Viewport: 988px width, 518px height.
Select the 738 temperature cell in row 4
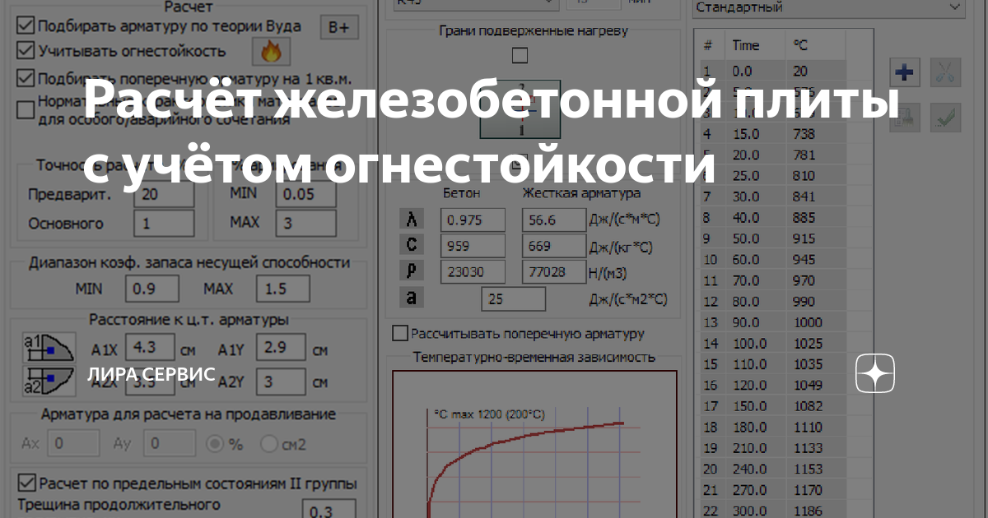815,133
